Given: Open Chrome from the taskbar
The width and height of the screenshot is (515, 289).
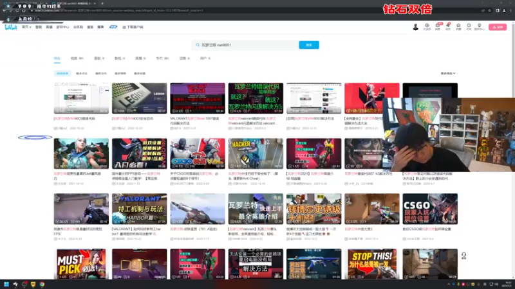Looking at the screenshot, I should coord(42,284).
